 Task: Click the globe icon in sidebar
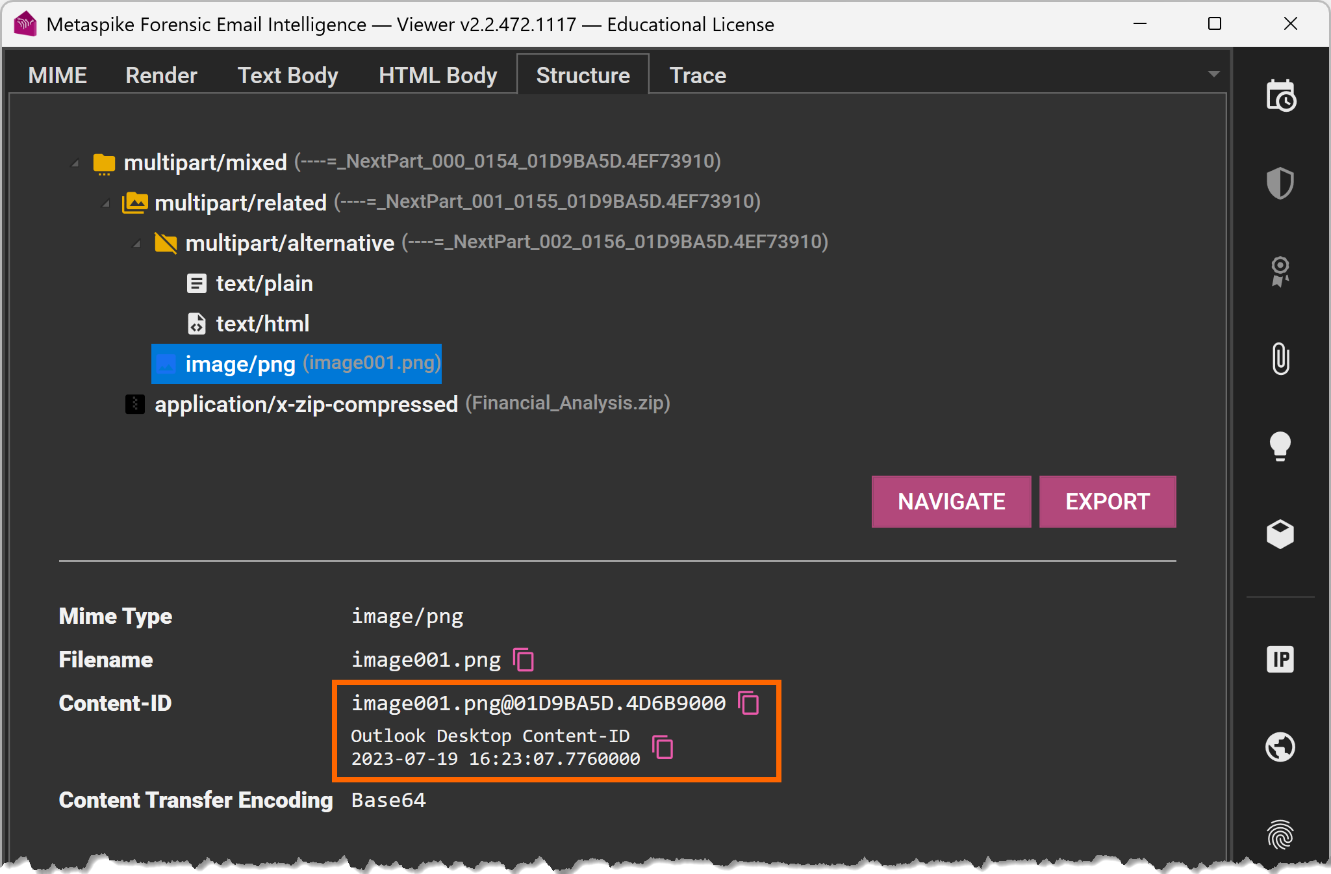[1280, 747]
